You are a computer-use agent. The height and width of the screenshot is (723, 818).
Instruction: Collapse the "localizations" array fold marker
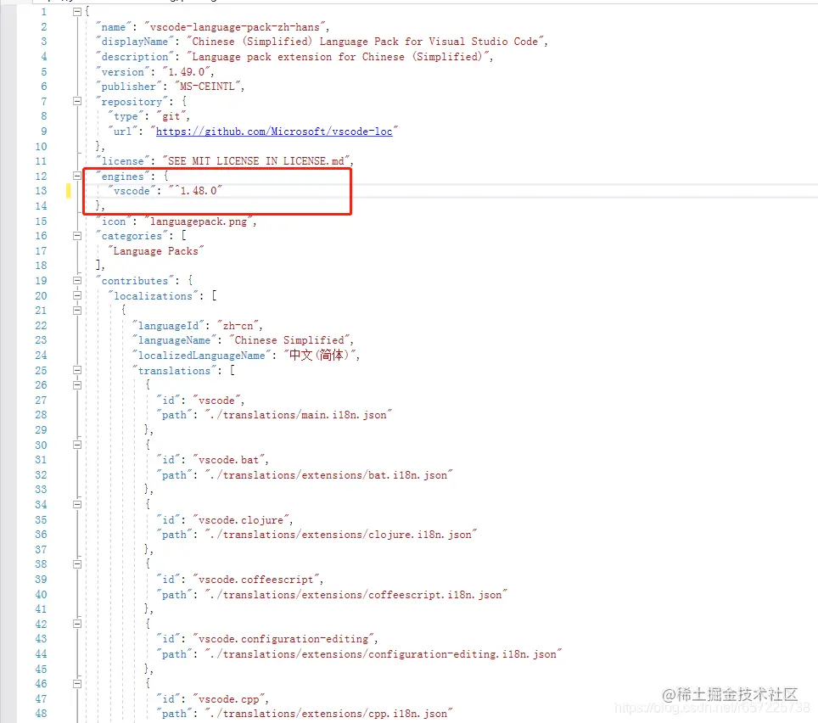tap(77, 295)
